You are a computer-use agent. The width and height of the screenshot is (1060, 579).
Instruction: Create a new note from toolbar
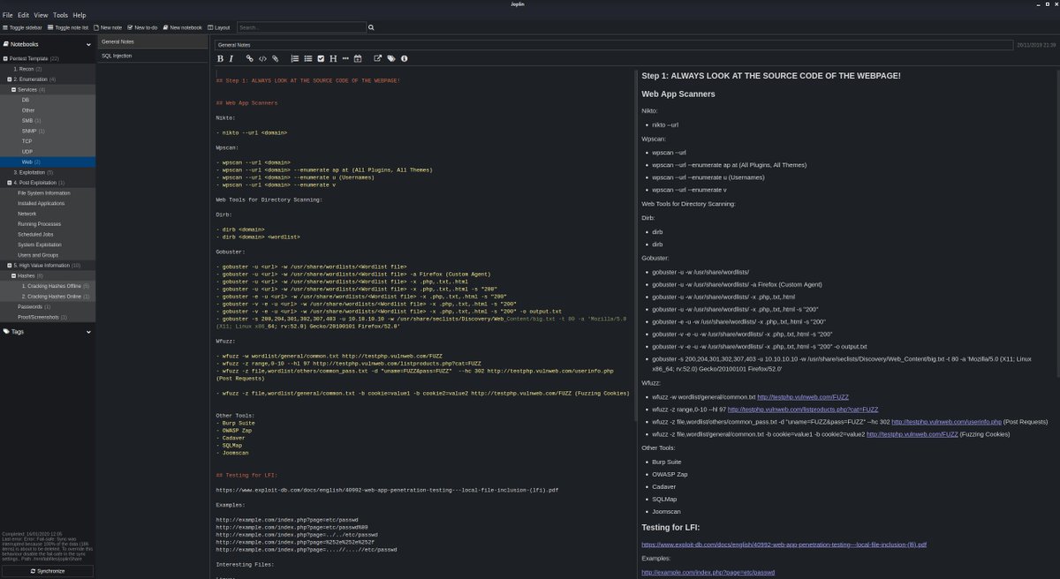107,27
